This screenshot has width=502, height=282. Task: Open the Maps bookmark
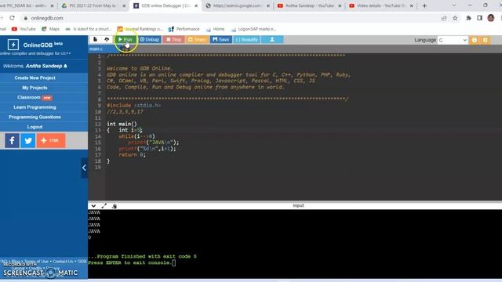tap(50, 29)
